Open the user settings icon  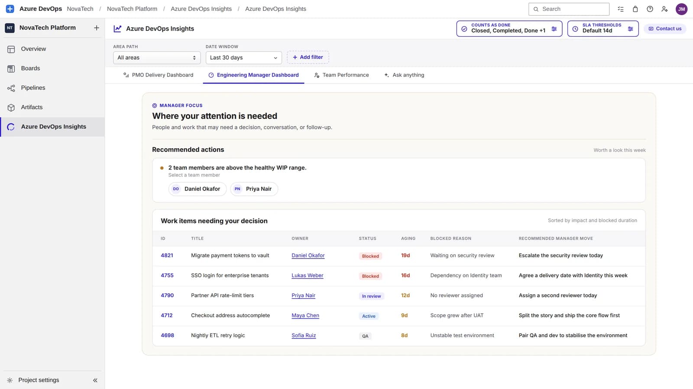(664, 9)
